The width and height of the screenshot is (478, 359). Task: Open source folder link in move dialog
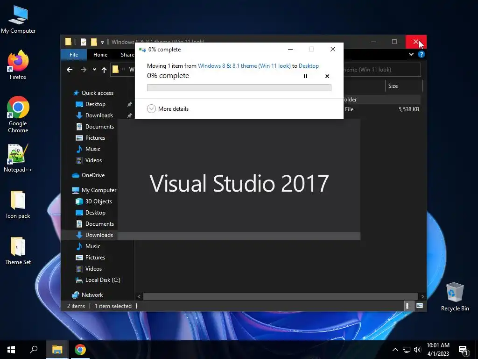[x=244, y=66]
